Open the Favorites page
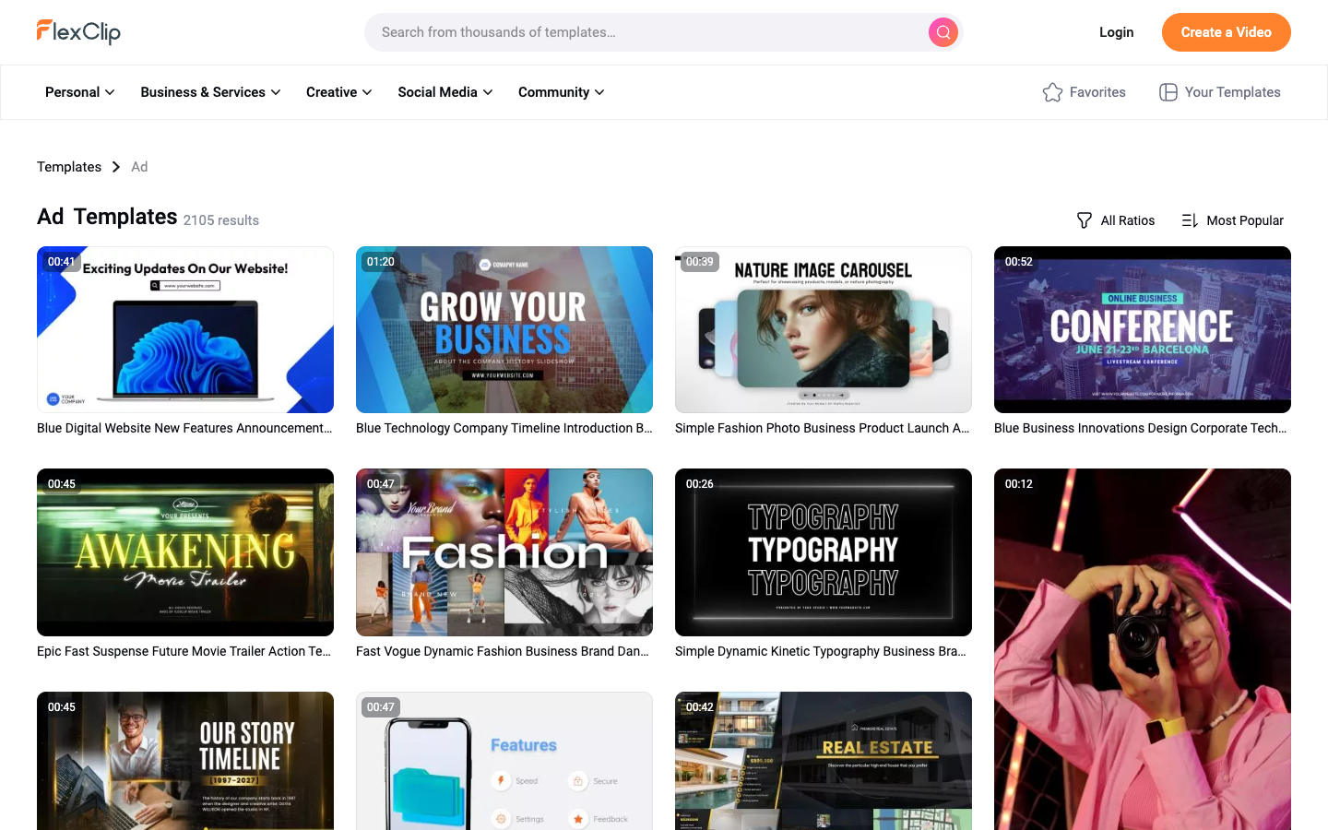Screen dimensions: 1328x830 pyautogui.click(x=1085, y=92)
